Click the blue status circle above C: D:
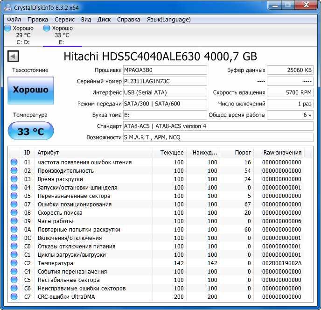 tap(7, 28)
